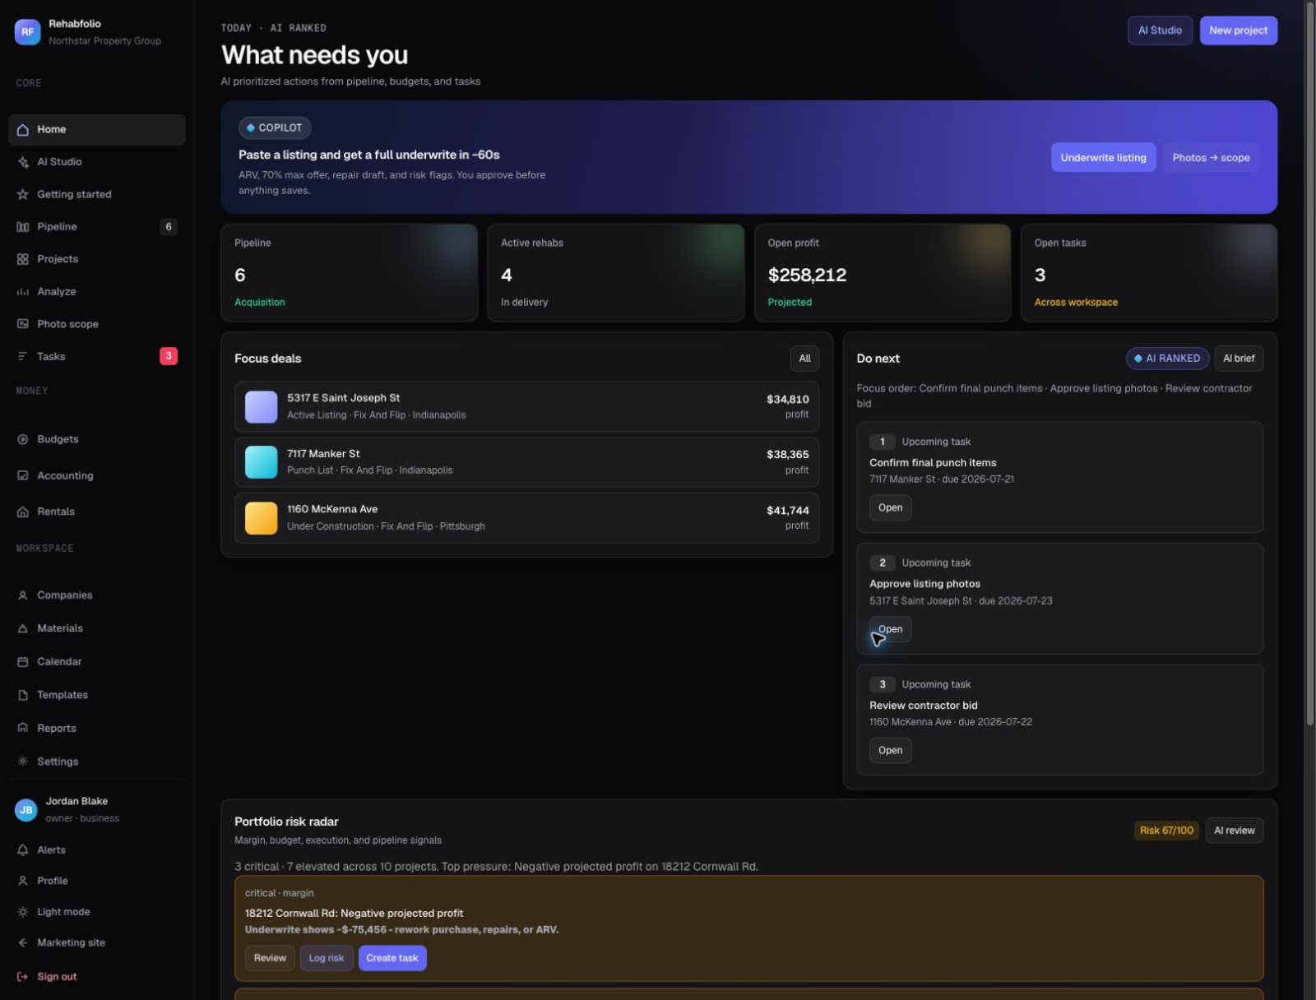Click the All button in Focus deals
1316x1000 pixels.
[804, 359]
